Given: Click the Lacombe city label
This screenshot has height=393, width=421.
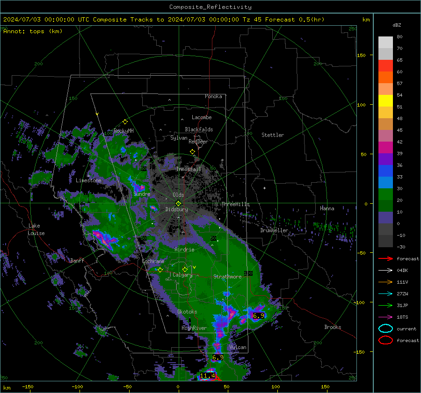Looking at the screenshot, I should [202, 117].
